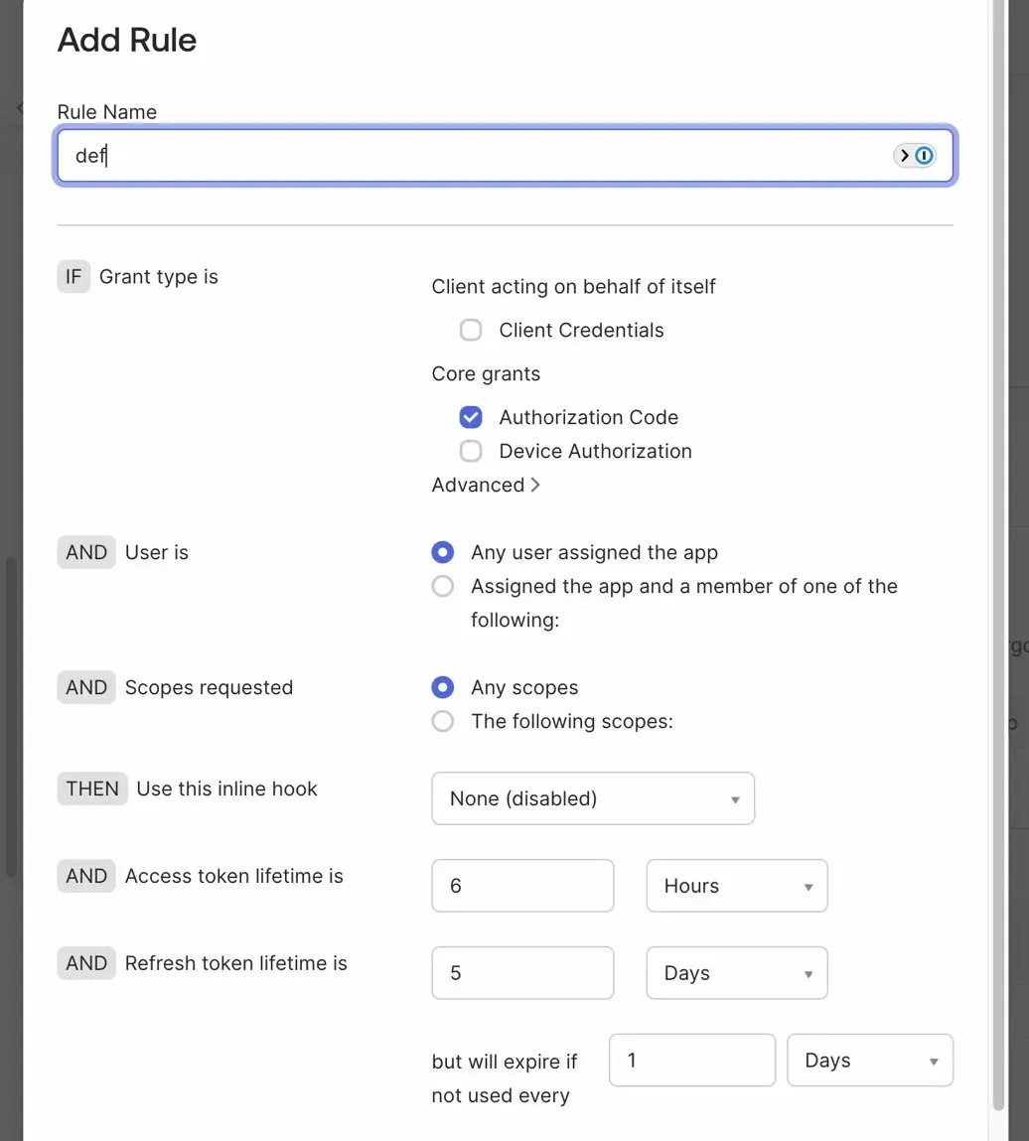Uncheck the Authorization Code checkbox

pos(471,417)
